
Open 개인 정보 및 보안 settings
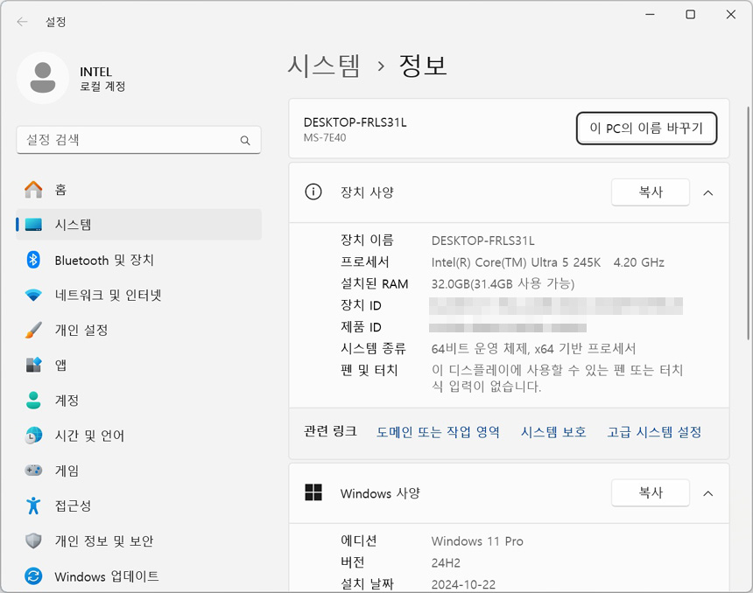click(103, 541)
